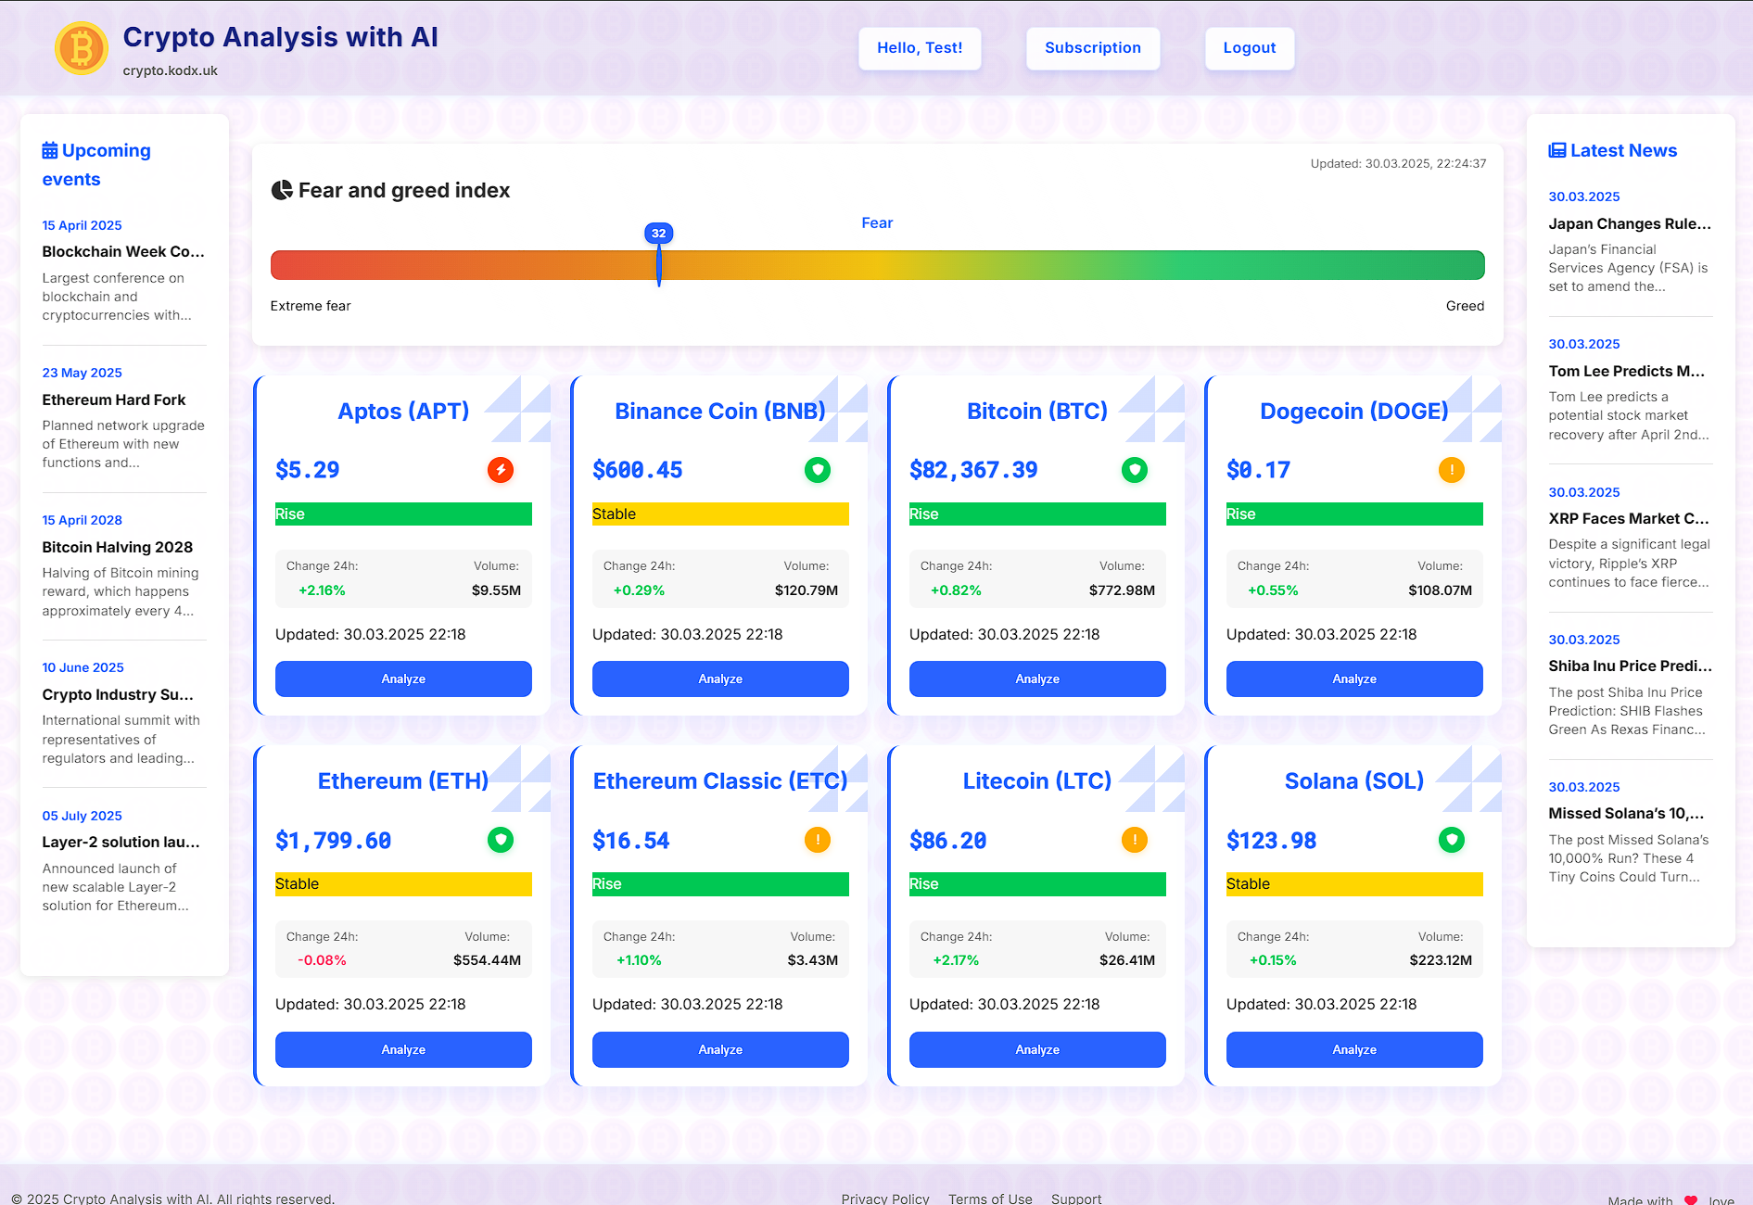
Task: Open the Subscription page
Action: [1093, 48]
